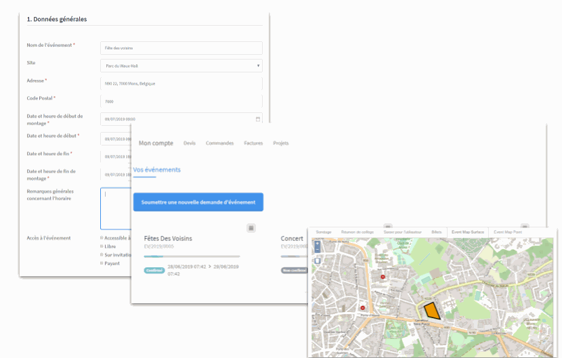This screenshot has height=358, width=562.
Task: Switch to the Event Map Point tab
Action: (508, 232)
